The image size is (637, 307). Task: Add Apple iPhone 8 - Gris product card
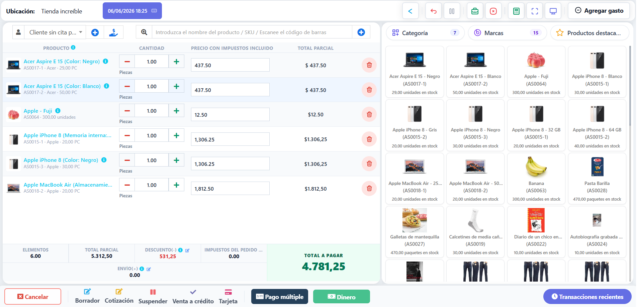point(415,125)
